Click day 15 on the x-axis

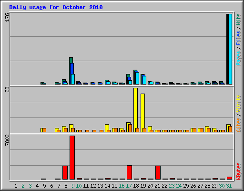[114, 186]
